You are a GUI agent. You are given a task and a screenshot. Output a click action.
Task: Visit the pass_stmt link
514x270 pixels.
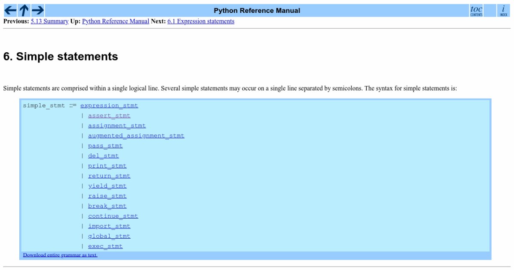[x=105, y=146]
